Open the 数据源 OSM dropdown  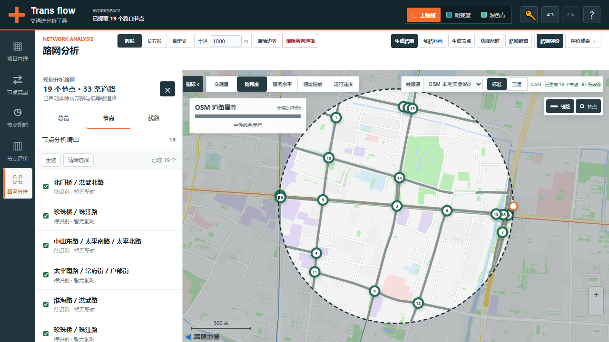tap(453, 84)
